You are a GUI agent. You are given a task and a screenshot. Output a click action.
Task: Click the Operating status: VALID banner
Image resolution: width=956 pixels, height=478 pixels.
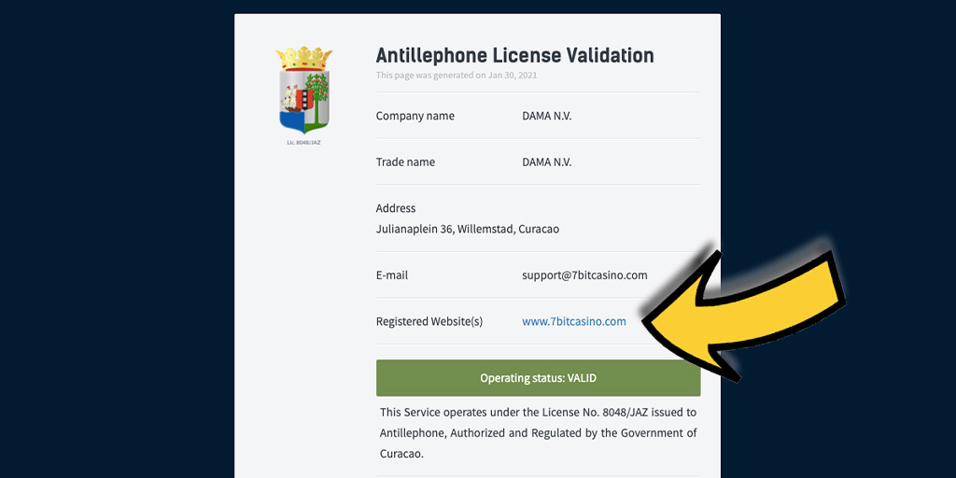coord(538,378)
